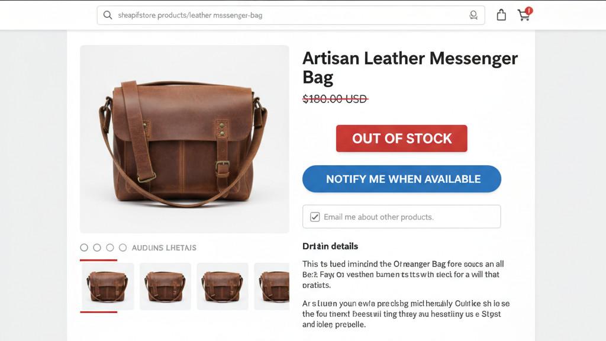Click the "AUDLINS LHETAIS" label beside the dots
The height and width of the screenshot is (341, 606).
pos(164,247)
